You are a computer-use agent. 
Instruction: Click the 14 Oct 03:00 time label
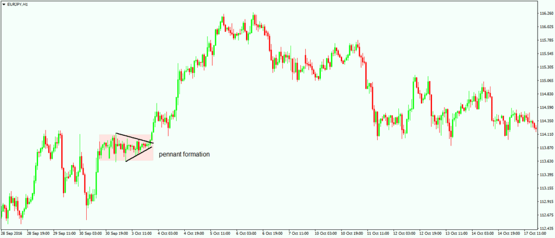pyautogui.click(x=483, y=234)
